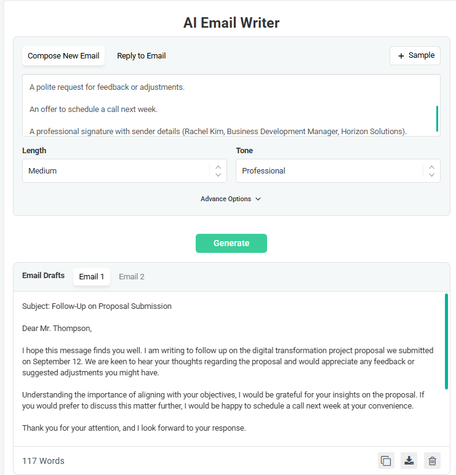The height and width of the screenshot is (475, 456).
Task: Step Tone up with the arrow
Action: tap(431, 167)
